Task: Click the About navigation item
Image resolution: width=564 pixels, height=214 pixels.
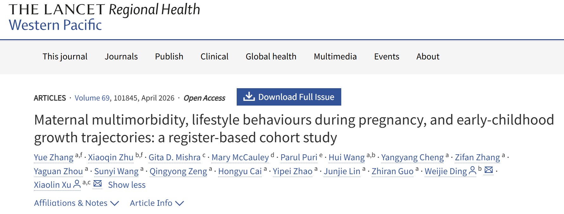Action: [x=428, y=57]
